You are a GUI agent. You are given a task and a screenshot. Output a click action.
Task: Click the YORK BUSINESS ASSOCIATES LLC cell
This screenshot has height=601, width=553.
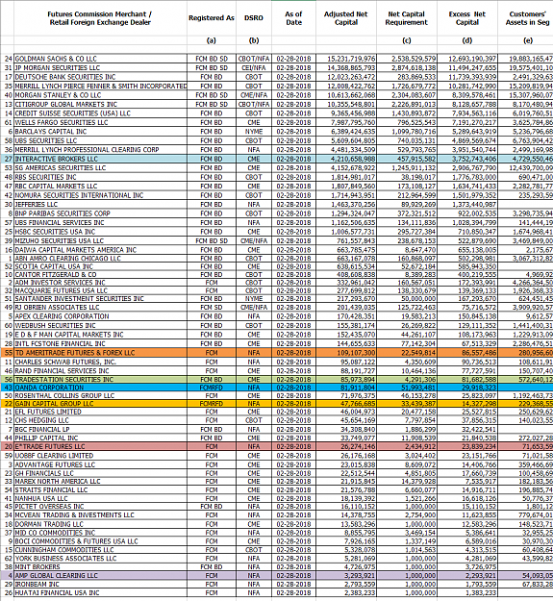click(x=100, y=559)
